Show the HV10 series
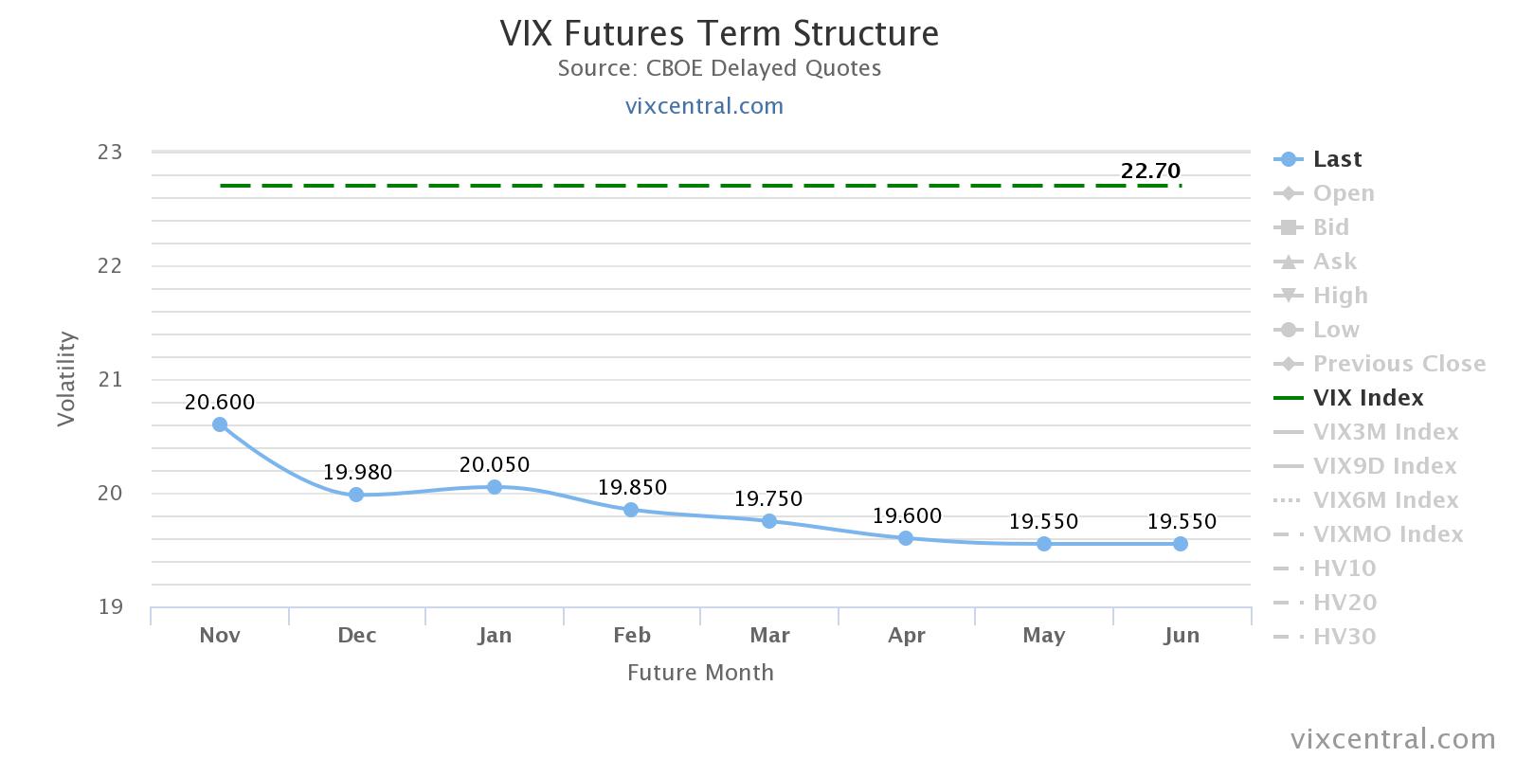 pyautogui.click(x=1344, y=568)
